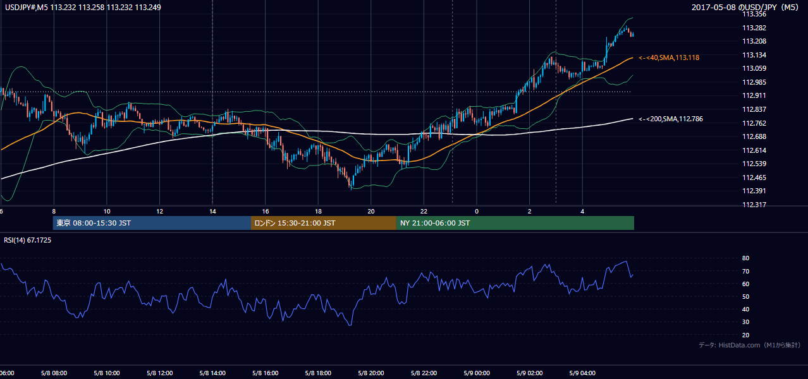Screen dimensions: 808x379
Task: Click hour tick 4 on chart axis
Action: click(582, 211)
